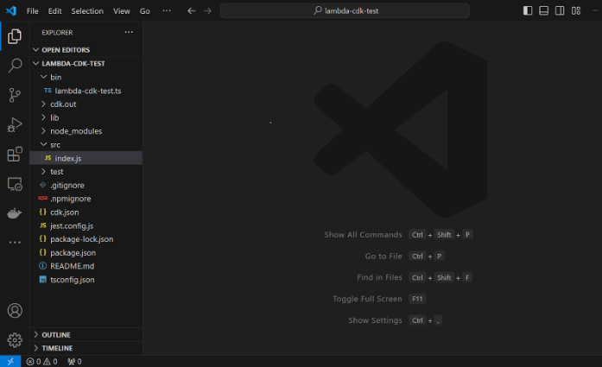Open the Explorer view in activity bar
Image resolution: width=602 pixels, height=367 pixels.
click(x=15, y=36)
